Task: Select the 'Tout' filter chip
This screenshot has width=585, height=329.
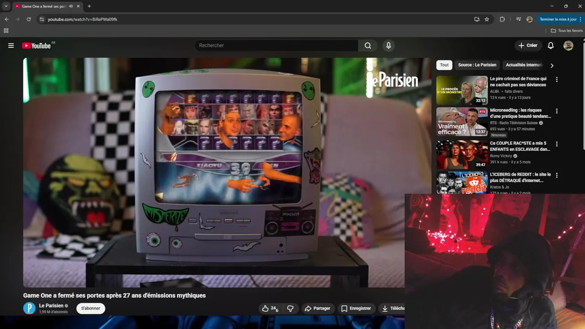Action: 444,65
